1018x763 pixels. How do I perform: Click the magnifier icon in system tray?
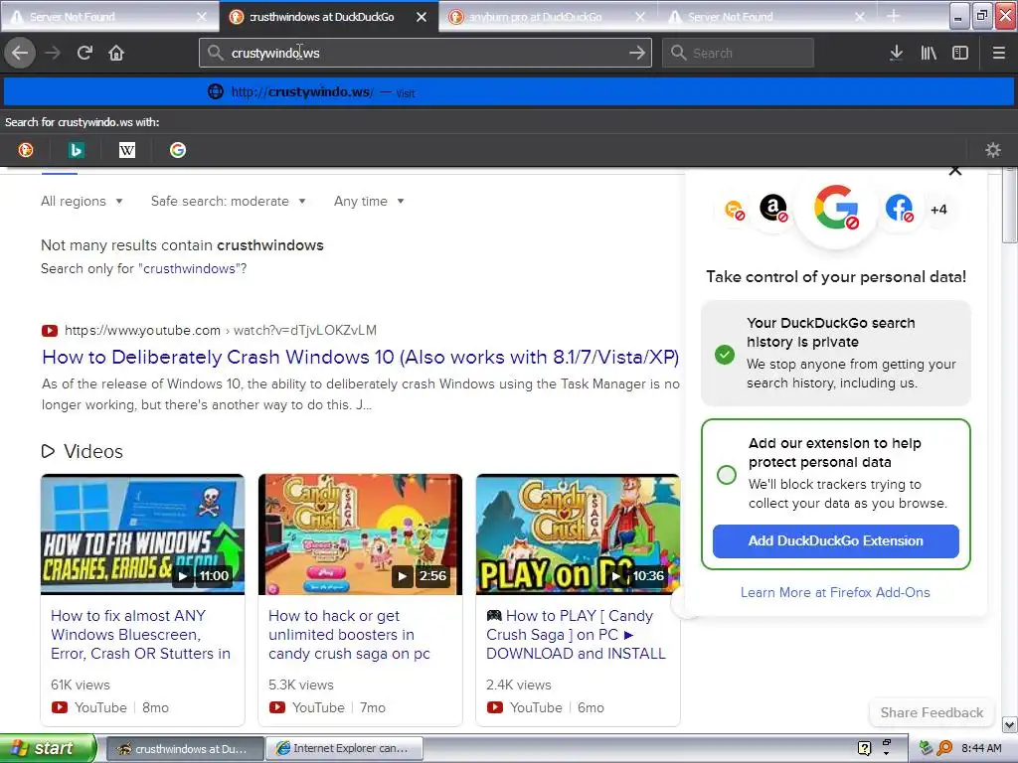coord(944,748)
